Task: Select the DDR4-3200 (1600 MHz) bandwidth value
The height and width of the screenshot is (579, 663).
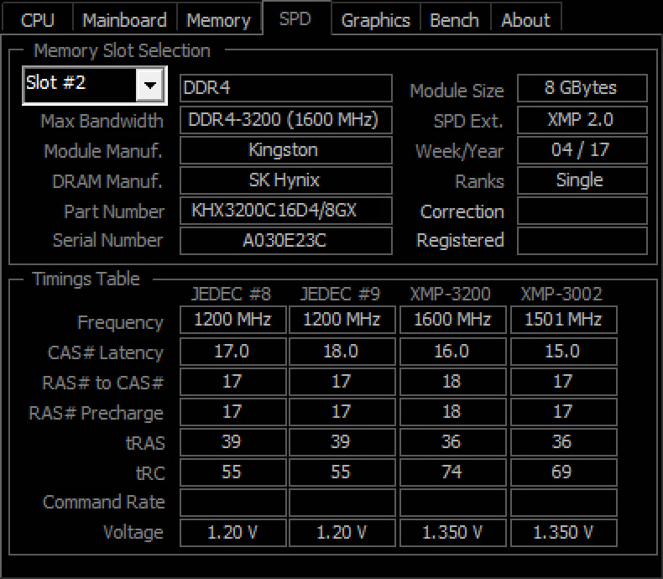Action: 286,120
